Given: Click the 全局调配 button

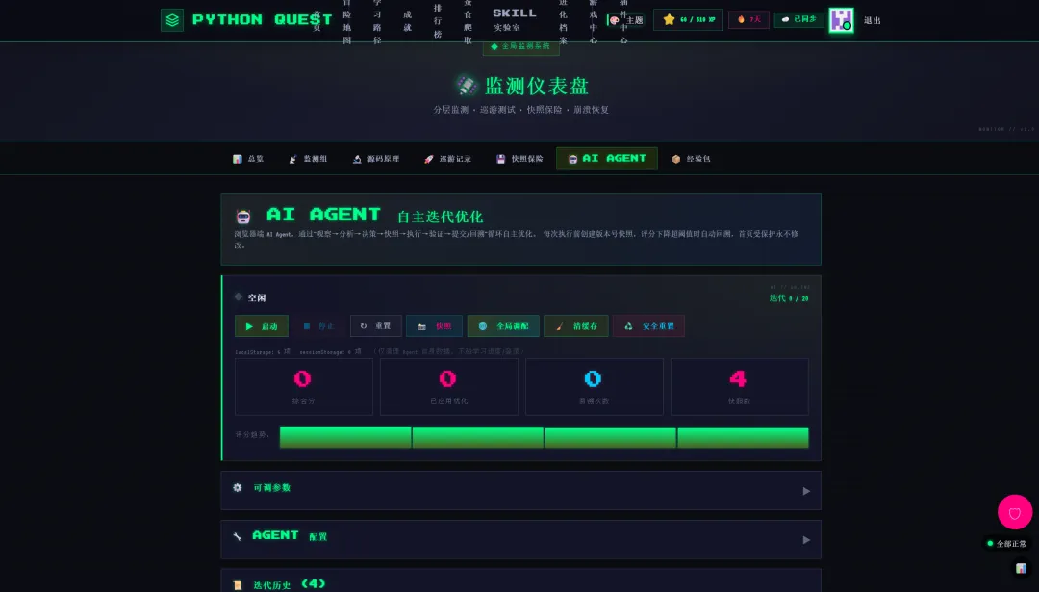Looking at the screenshot, I should (503, 326).
